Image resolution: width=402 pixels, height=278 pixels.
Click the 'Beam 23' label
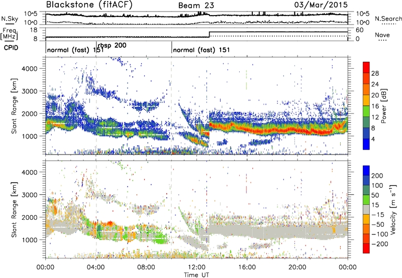point(196,6)
